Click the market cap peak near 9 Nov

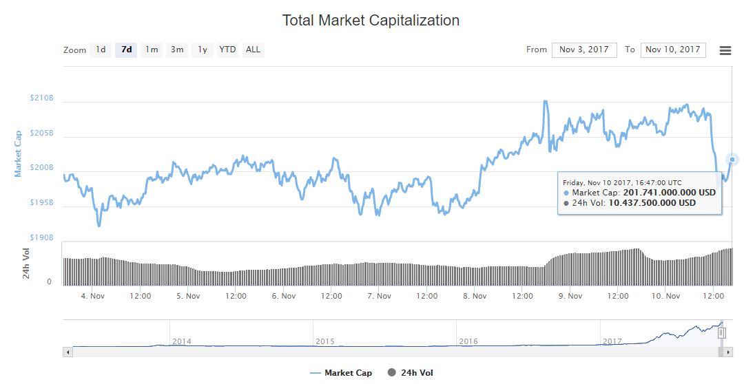pos(545,101)
